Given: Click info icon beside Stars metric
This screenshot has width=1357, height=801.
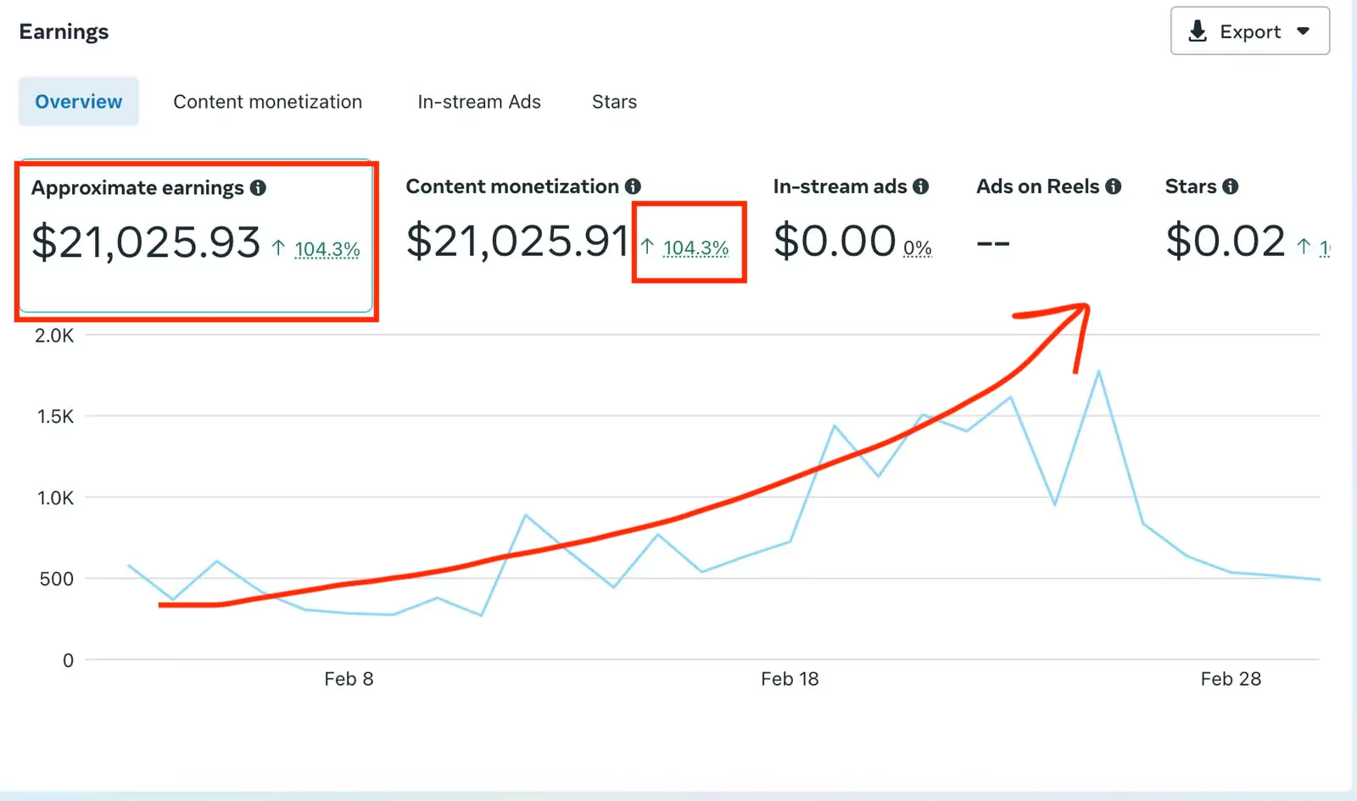Looking at the screenshot, I should [x=1230, y=186].
